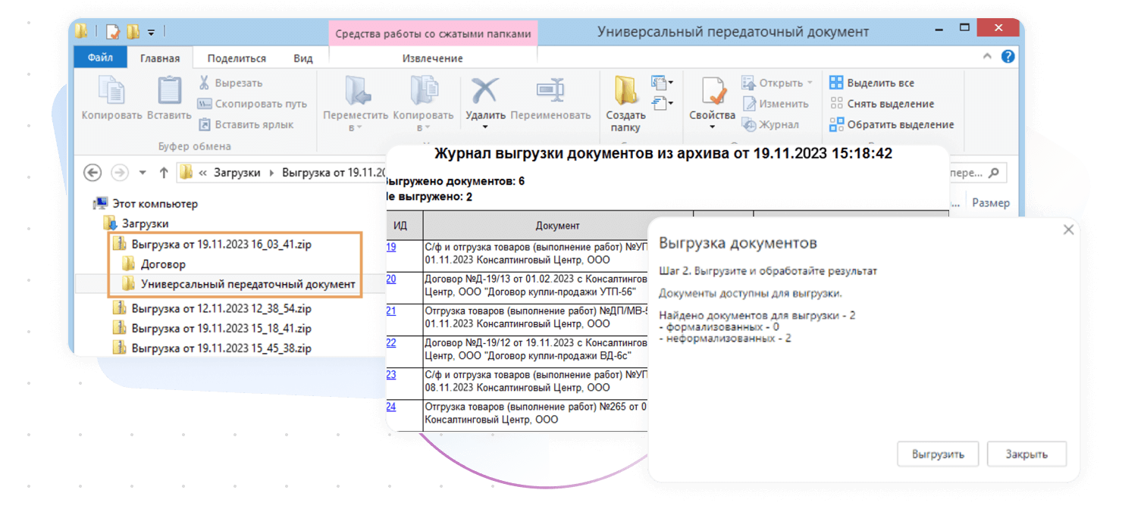The width and height of the screenshot is (1122, 515).
Task: Open ID link 24 in the journal
Action: pyautogui.click(x=391, y=407)
